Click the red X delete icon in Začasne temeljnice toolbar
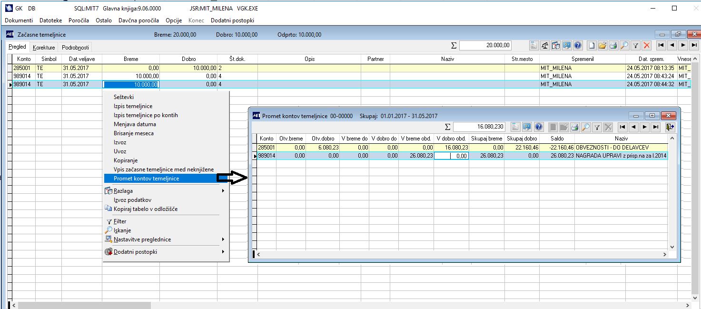This screenshot has height=309, width=701. 646,46
